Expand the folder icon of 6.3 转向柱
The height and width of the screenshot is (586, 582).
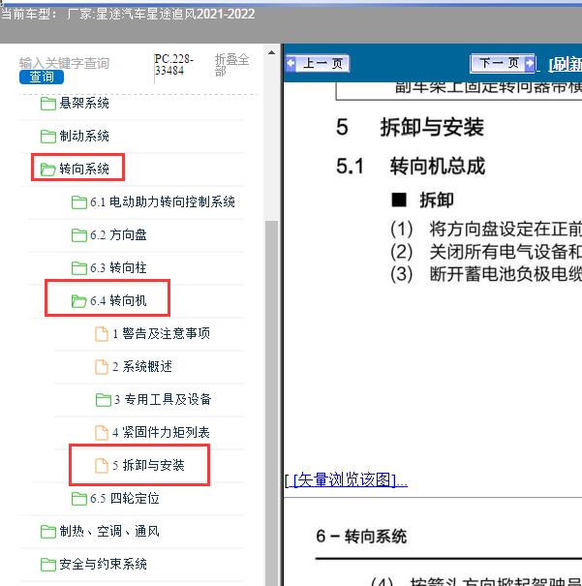(78, 268)
